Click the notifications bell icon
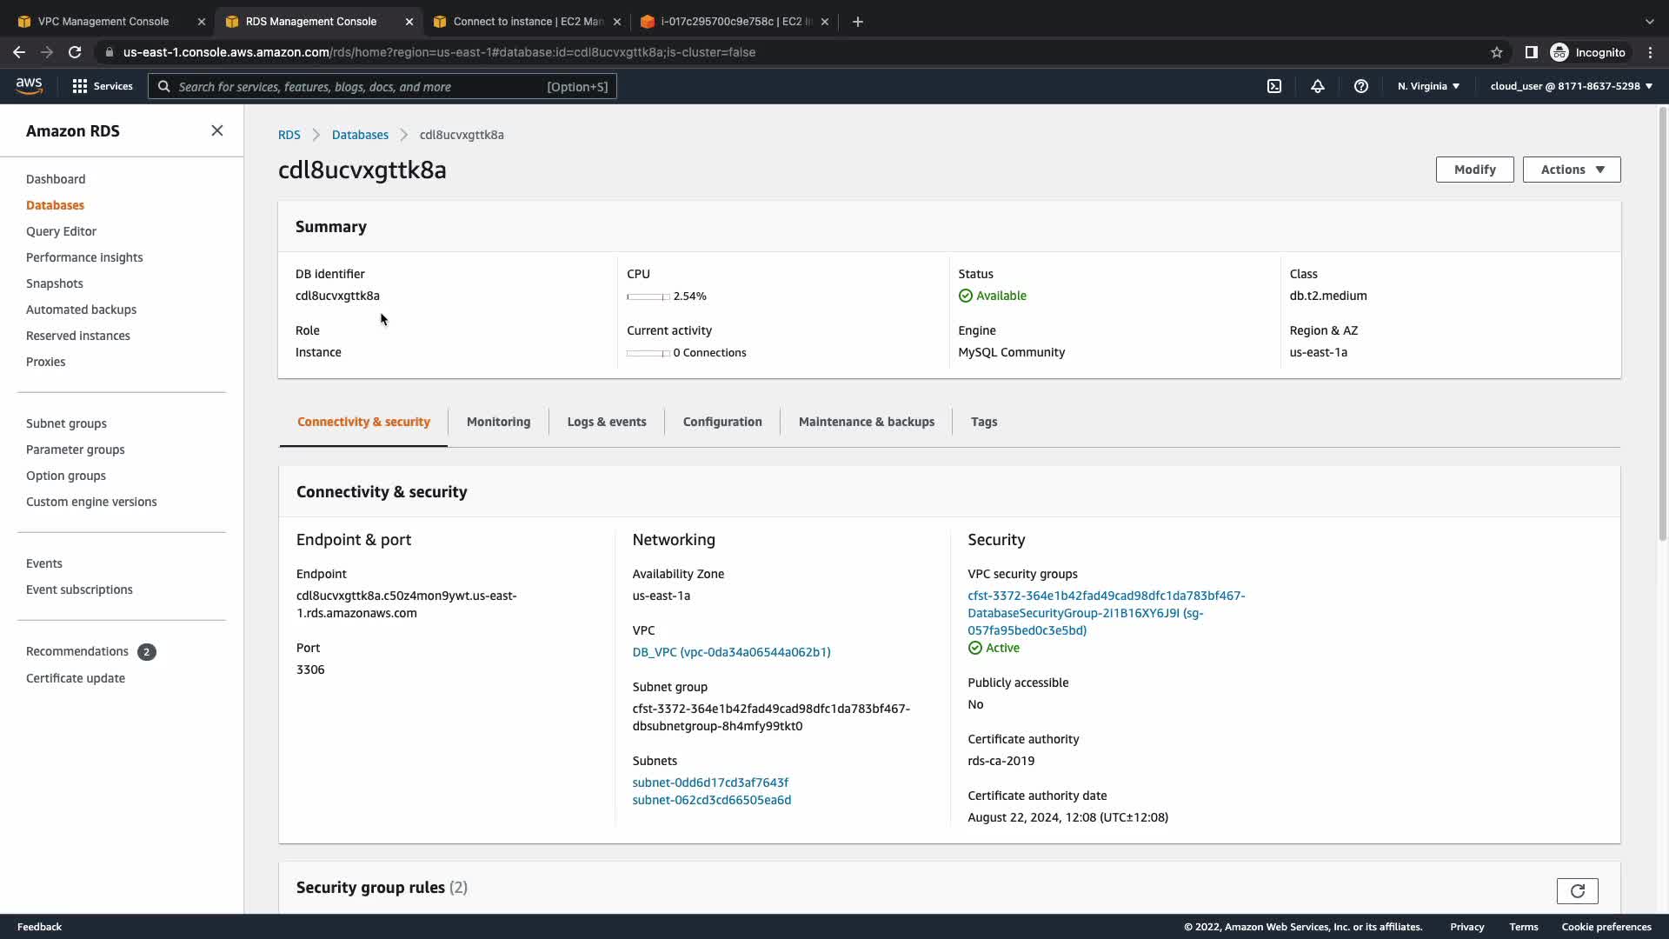 tap(1317, 86)
